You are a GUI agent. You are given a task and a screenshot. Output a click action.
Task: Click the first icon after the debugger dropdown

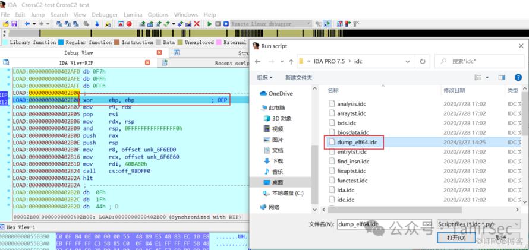pyautogui.click(x=318, y=24)
